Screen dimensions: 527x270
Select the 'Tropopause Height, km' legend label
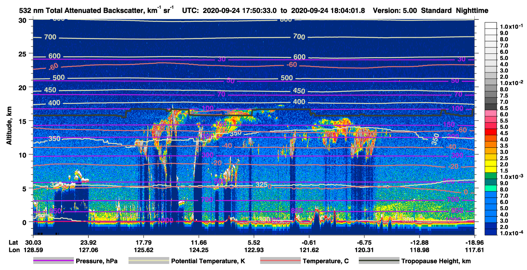coord(436,261)
